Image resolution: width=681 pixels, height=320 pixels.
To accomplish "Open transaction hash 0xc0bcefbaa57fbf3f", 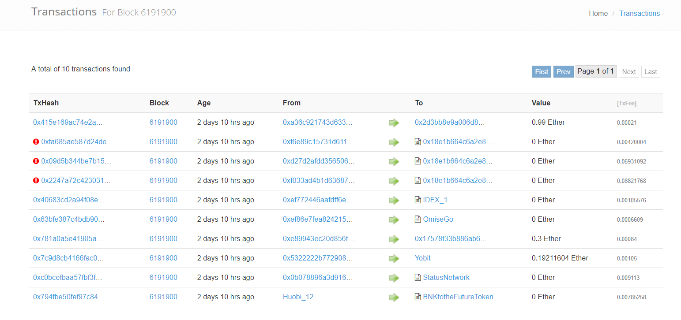I will [x=68, y=278].
